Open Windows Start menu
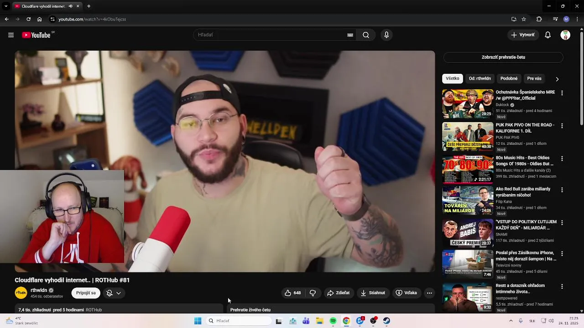This screenshot has width=584, height=328. [198, 321]
